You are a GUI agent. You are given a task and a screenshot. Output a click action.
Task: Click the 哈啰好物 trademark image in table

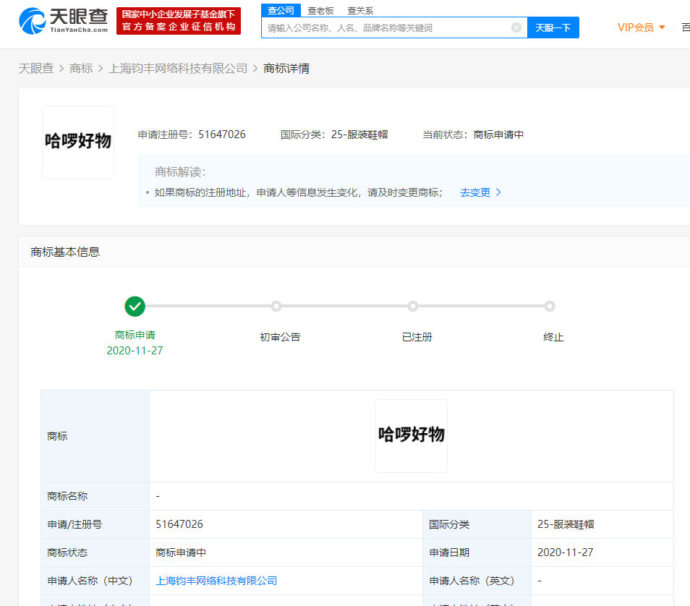(x=411, y=435)
